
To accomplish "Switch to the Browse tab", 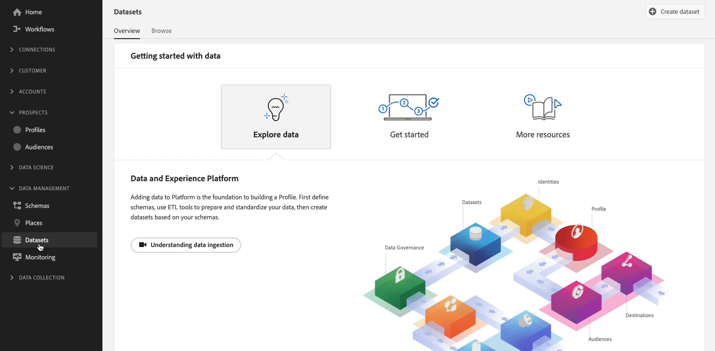I will pyautogui.click(x=162, y=31).
